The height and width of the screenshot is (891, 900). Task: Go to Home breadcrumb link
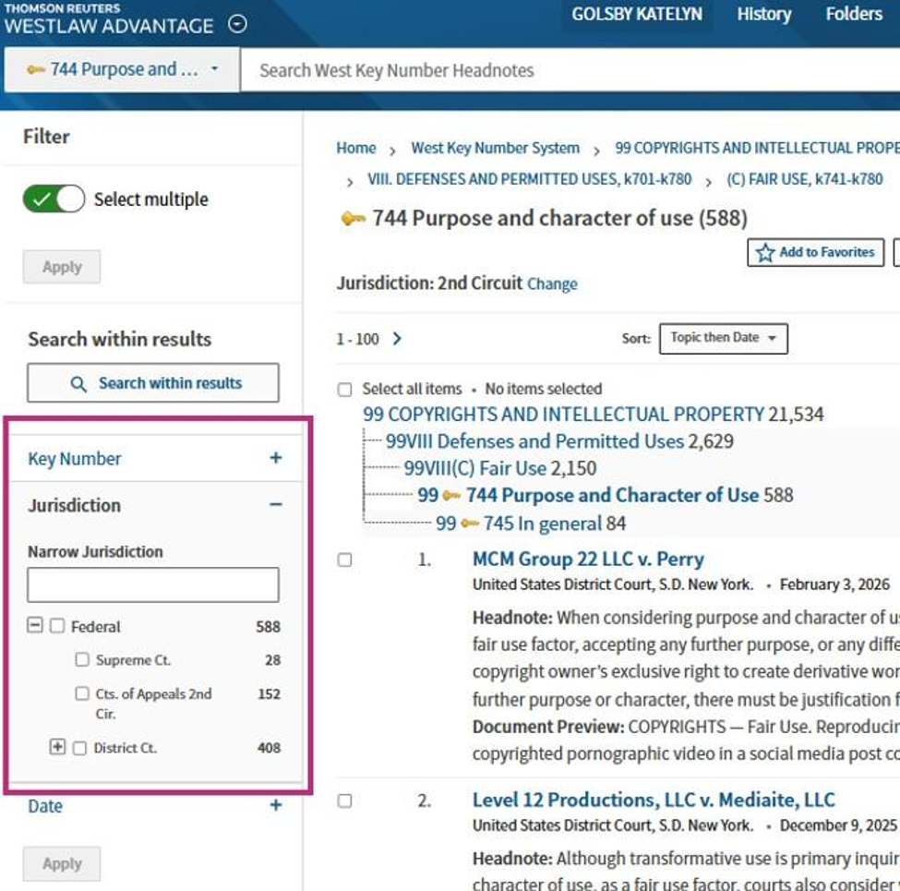[356, 148]
